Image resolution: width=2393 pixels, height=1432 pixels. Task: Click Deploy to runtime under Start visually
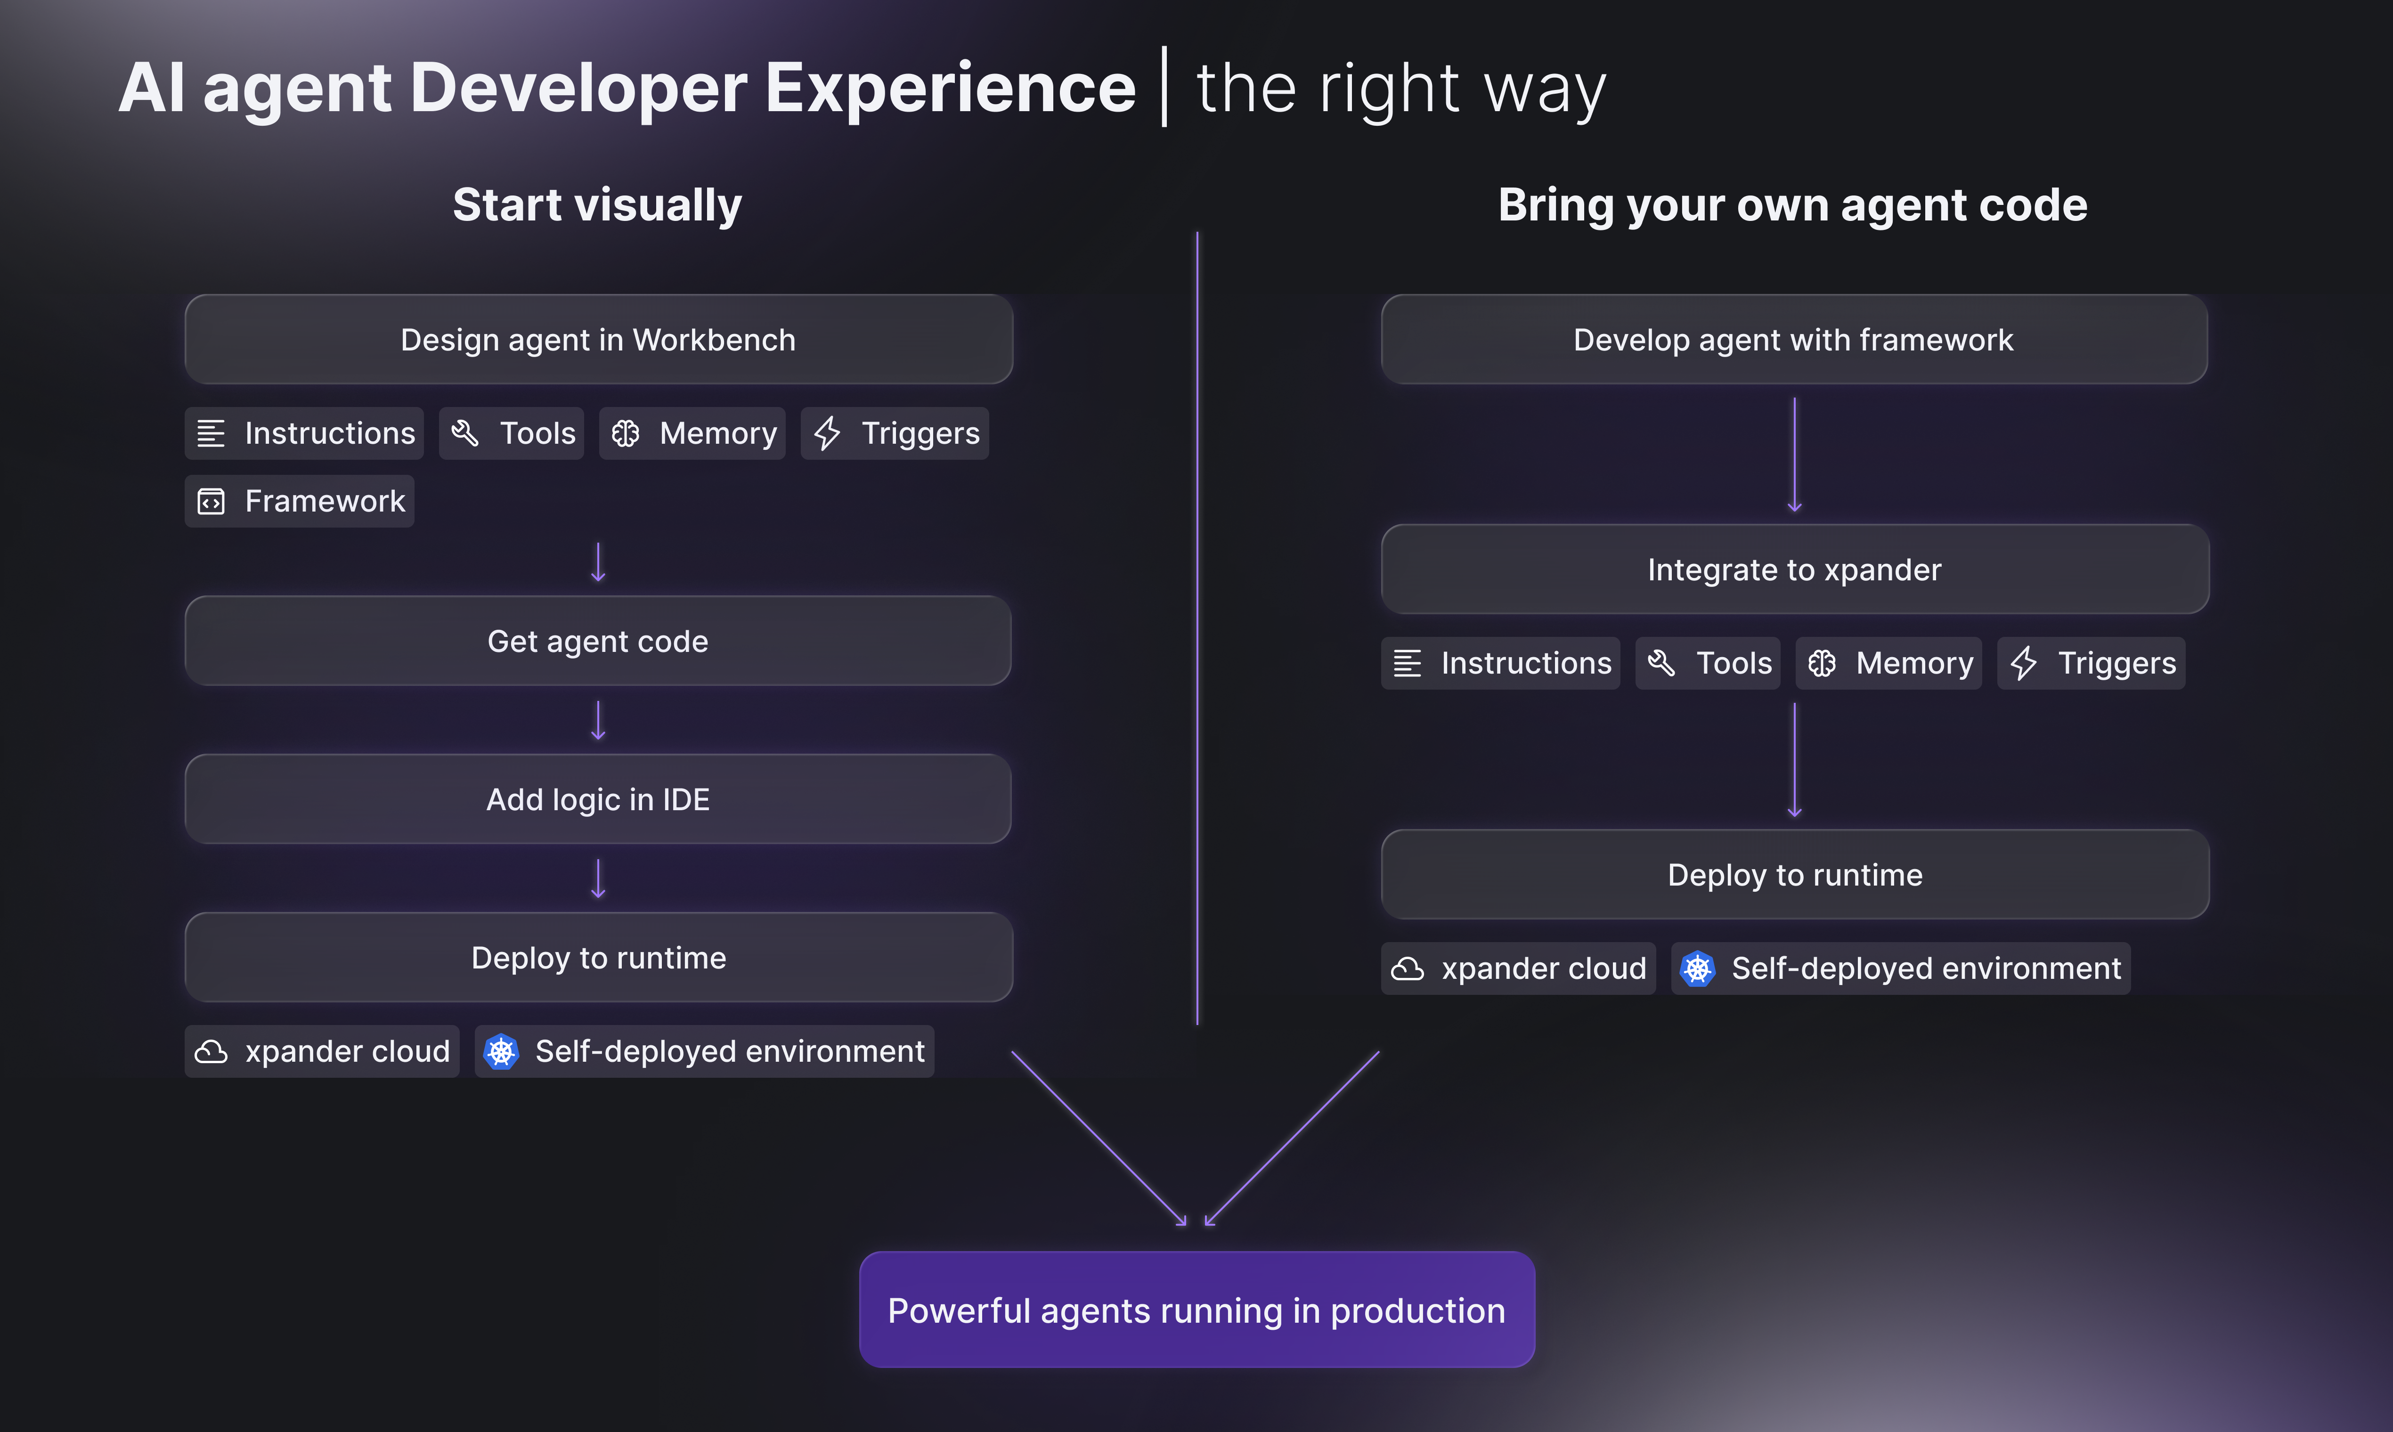(598, 957)
